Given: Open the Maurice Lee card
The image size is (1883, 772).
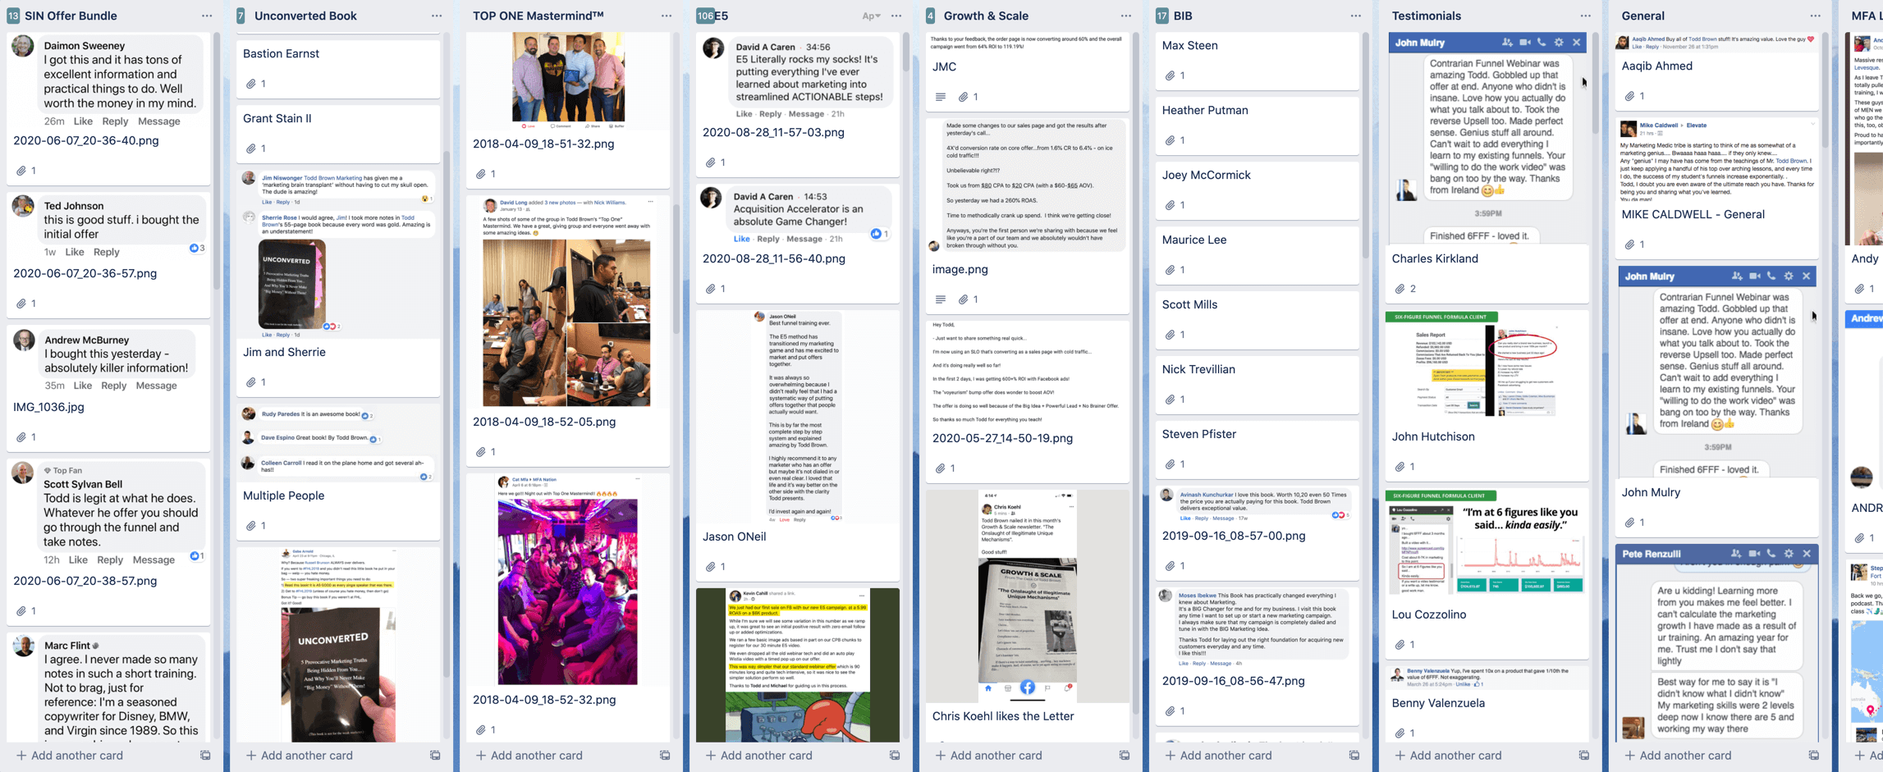Looking at the screenshot, I should tap(1258, 254).
